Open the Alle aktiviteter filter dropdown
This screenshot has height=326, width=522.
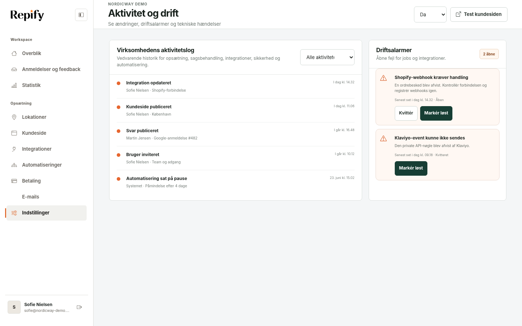coord(327,57)
